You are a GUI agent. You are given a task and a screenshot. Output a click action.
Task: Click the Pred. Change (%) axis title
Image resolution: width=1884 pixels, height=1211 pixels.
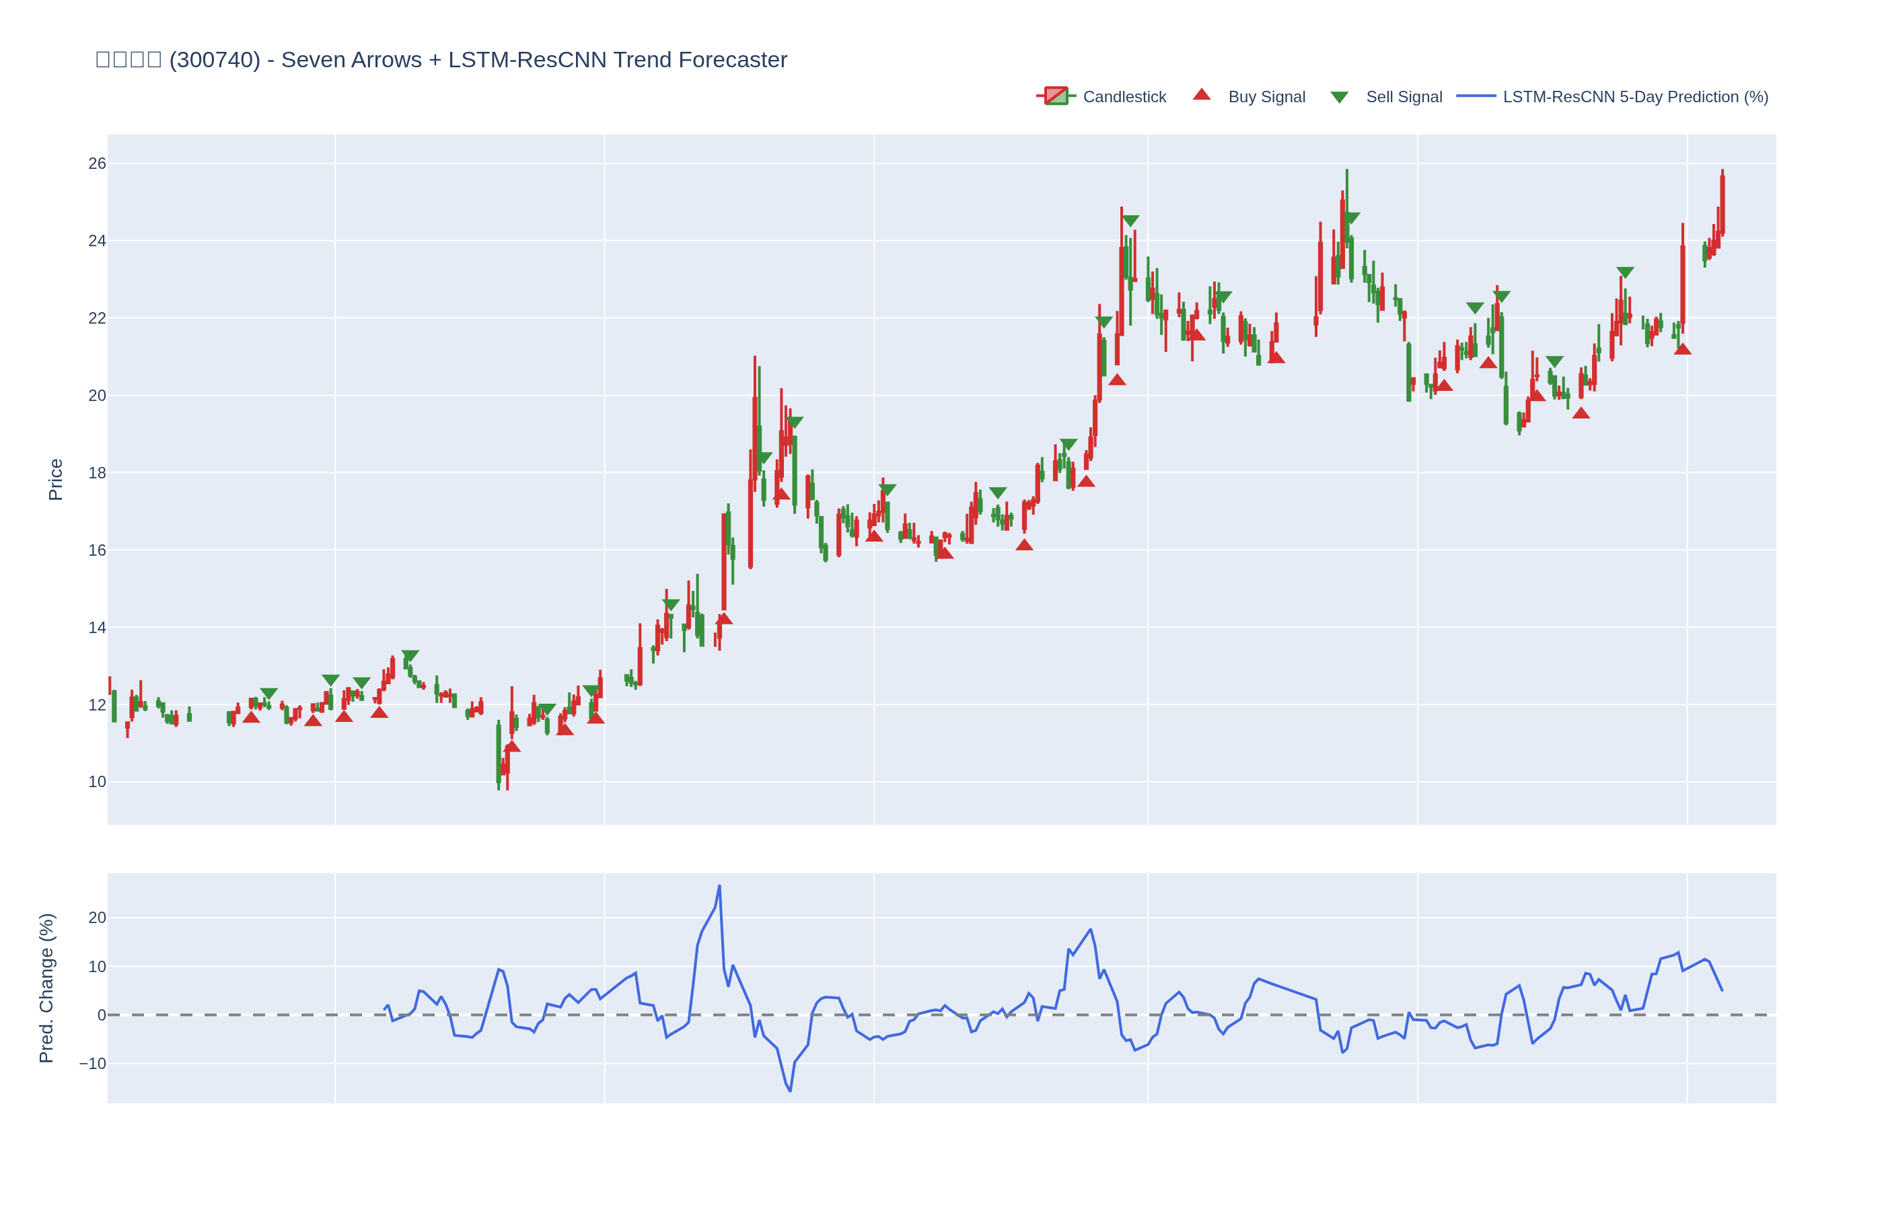pyautogui.click(x=47, y=988)
